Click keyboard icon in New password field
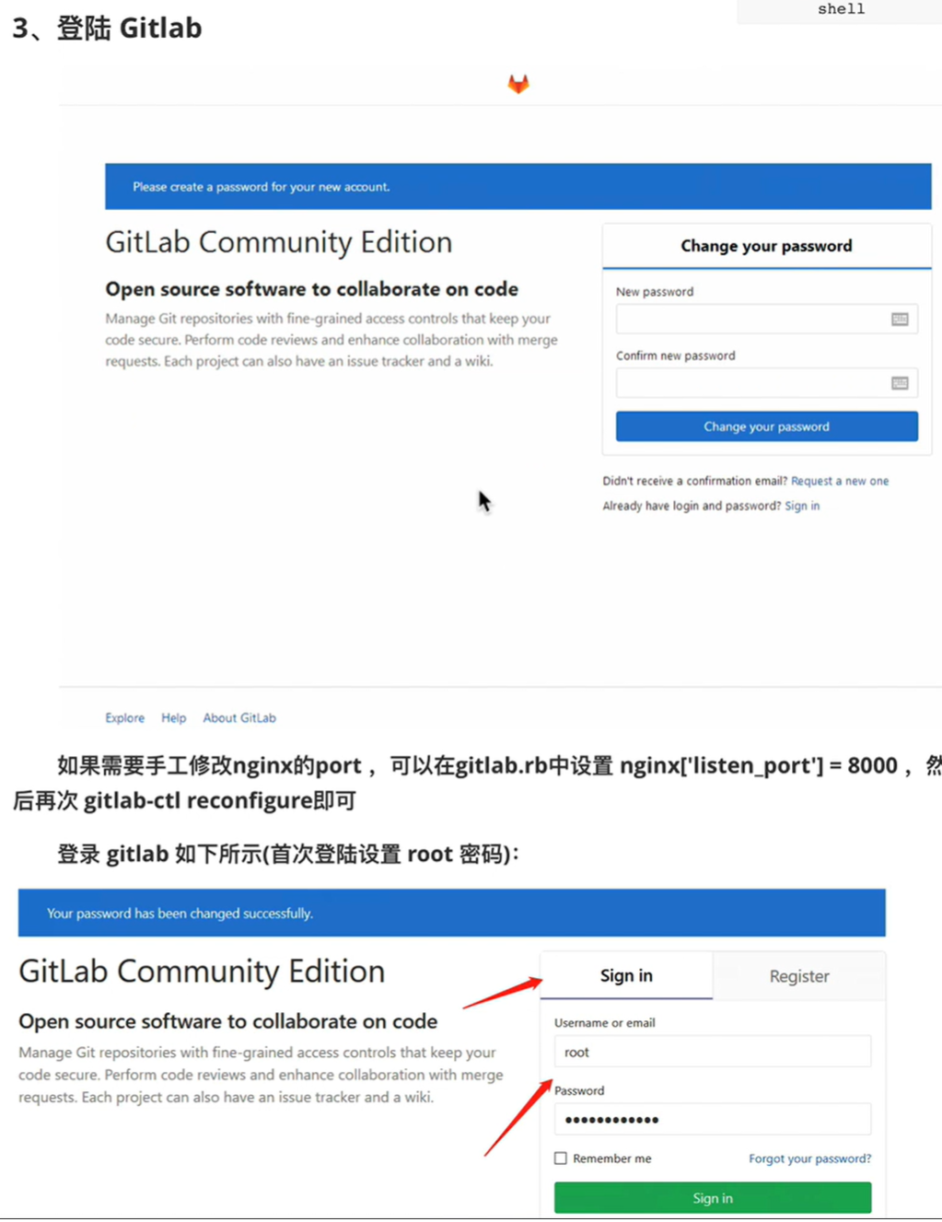 tap(900, 320)
